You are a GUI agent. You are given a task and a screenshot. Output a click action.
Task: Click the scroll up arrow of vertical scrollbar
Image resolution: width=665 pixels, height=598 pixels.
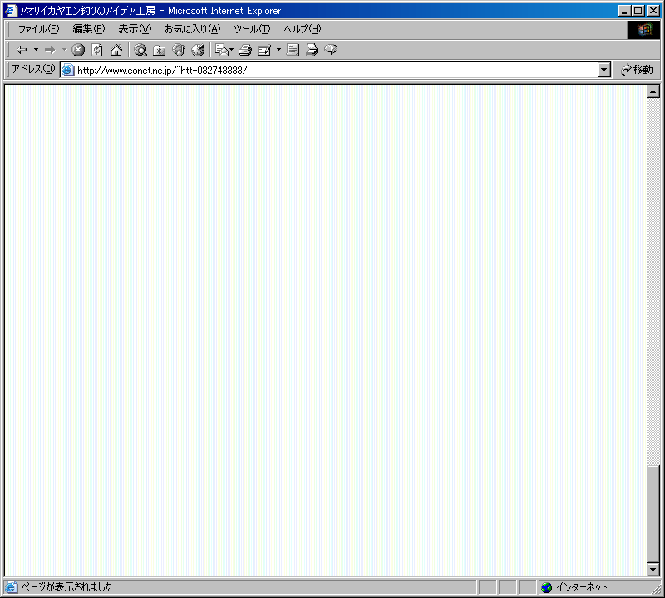[653, 91]
